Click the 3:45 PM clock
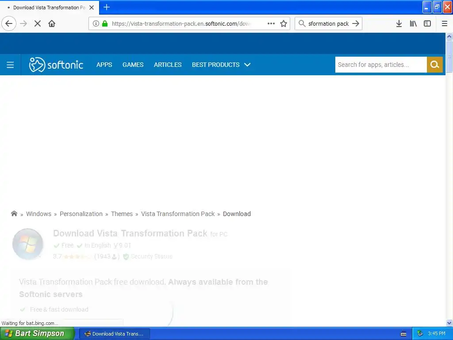The height and width of the screenshot is (340, 453). pos(437,333)
